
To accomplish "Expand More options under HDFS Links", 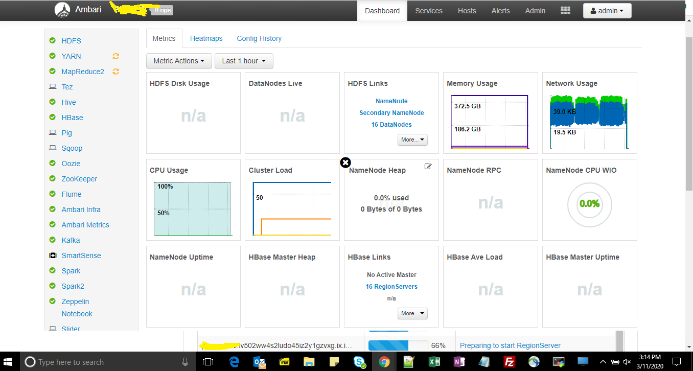I will [412, 140].
